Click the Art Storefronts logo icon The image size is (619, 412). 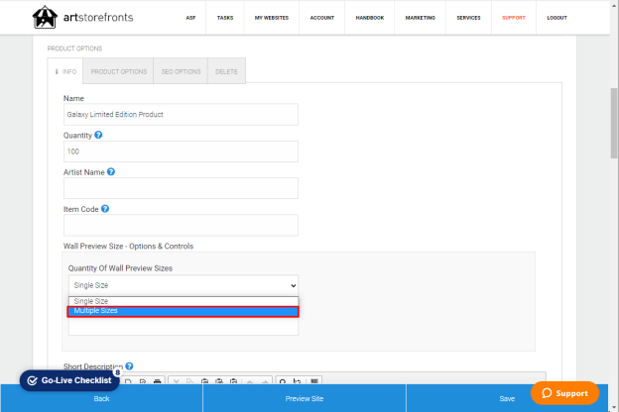click(x=45, y=18)
